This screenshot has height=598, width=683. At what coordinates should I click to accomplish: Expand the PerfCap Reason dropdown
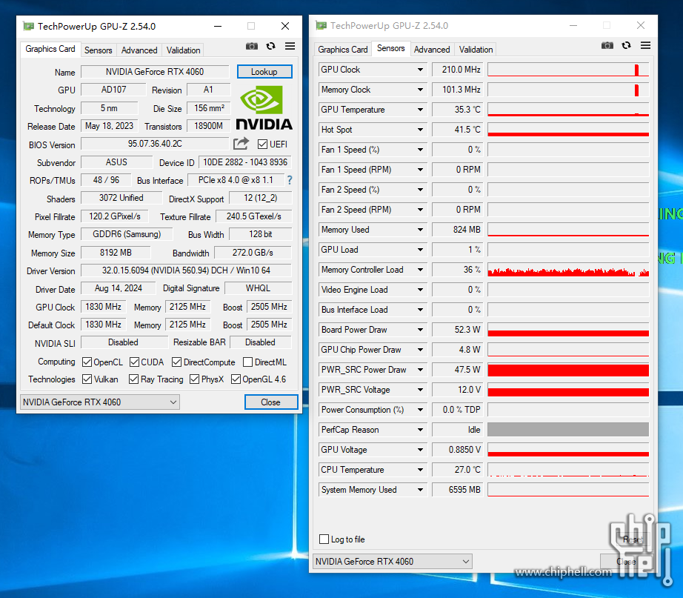click(x=420, y=430)
